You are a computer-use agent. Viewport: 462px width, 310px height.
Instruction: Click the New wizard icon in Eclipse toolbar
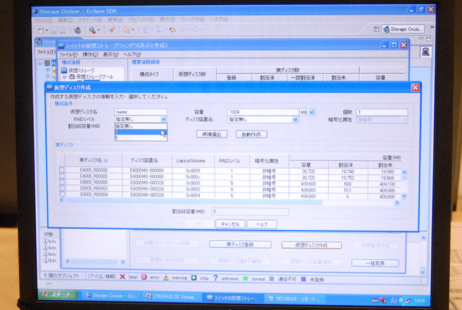[x=41, y=31]
